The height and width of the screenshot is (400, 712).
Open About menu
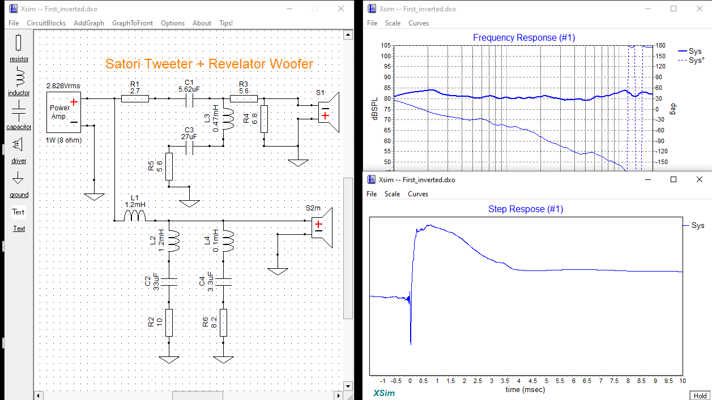[x=202, y=23]
